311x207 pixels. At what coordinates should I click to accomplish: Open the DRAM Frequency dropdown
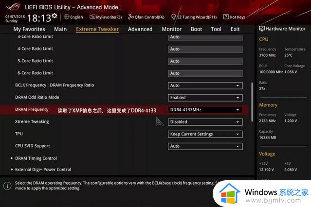(205, 110)
